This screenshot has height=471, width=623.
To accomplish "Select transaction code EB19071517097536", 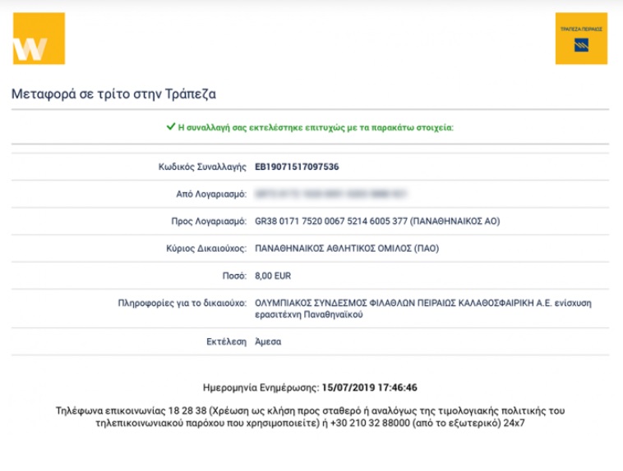I will 297,167.
